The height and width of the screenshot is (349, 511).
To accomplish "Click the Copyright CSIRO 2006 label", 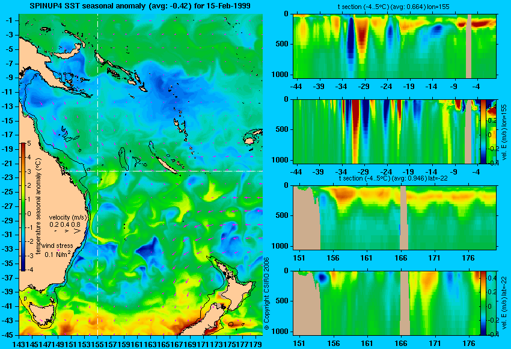I will click(266, 293).
